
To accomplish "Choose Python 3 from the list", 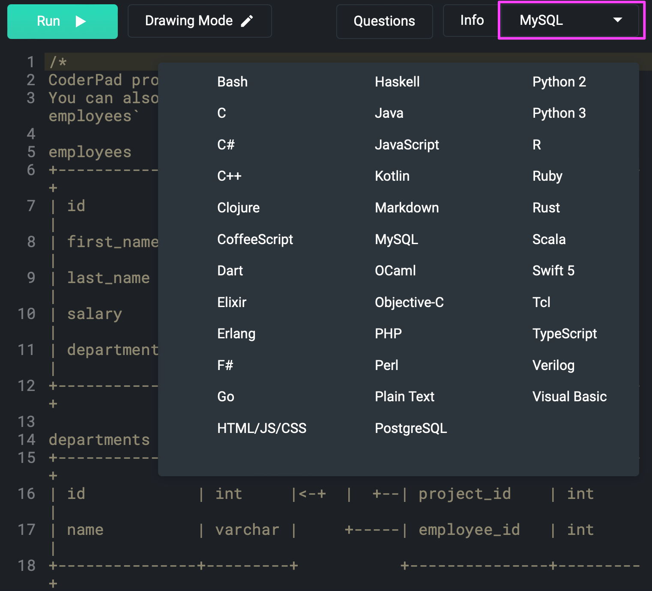I will click(559, 113).
